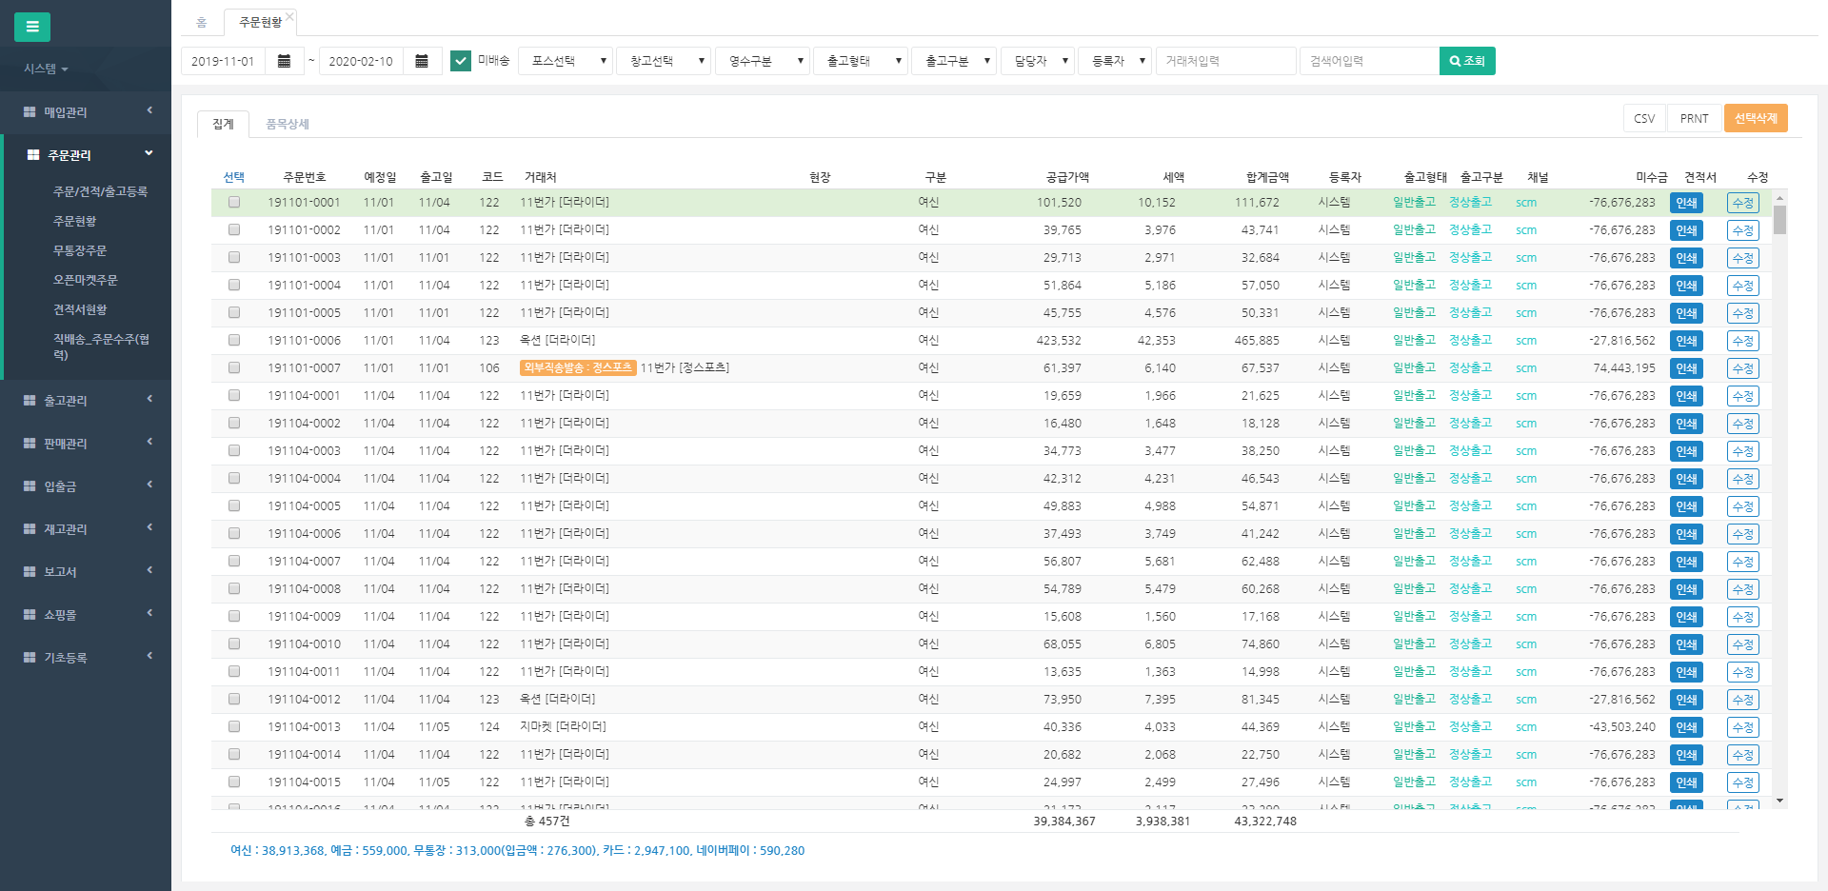Click the 보고서 grid icon in the sidebar

[30, 572]
